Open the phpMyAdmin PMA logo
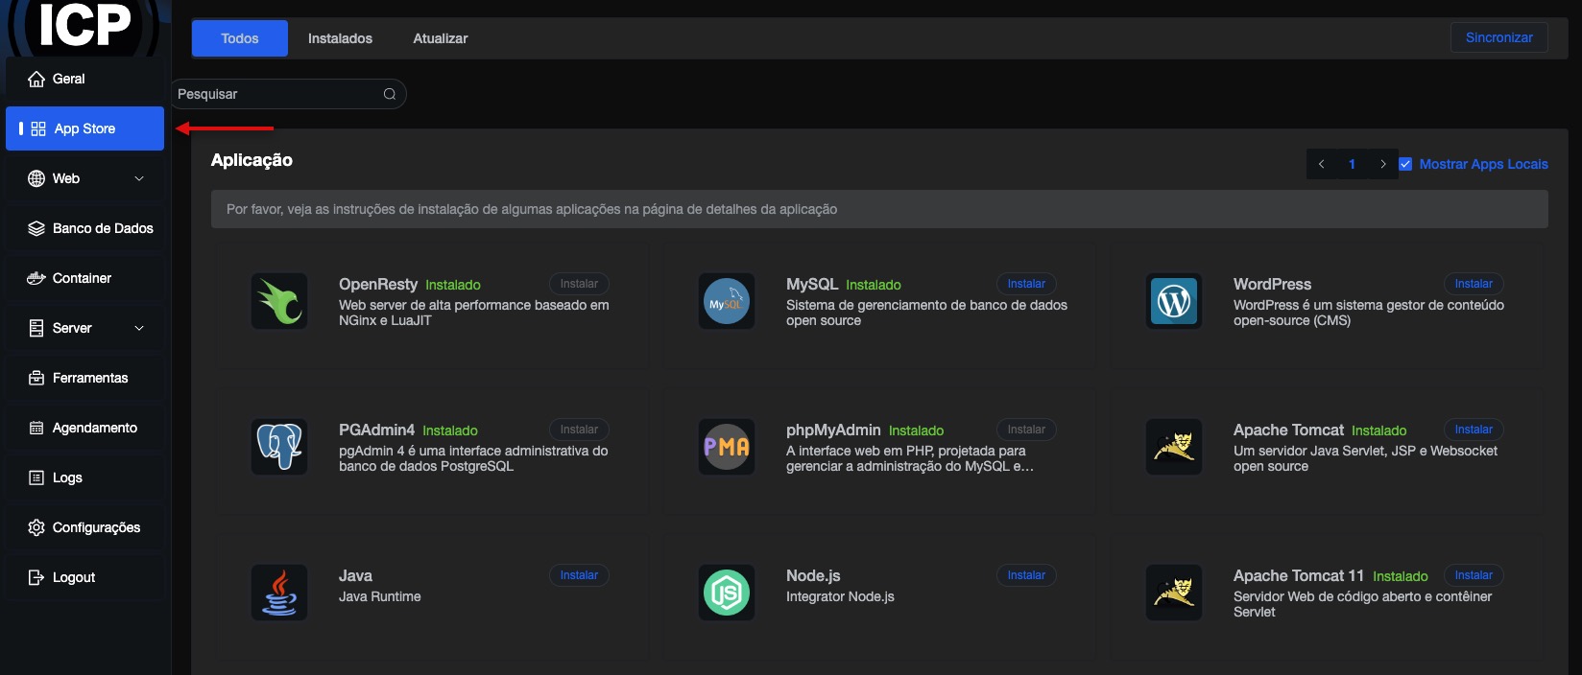Viewport: 1582px width, 675px height. pyautogui.click(x=727, y=447)
